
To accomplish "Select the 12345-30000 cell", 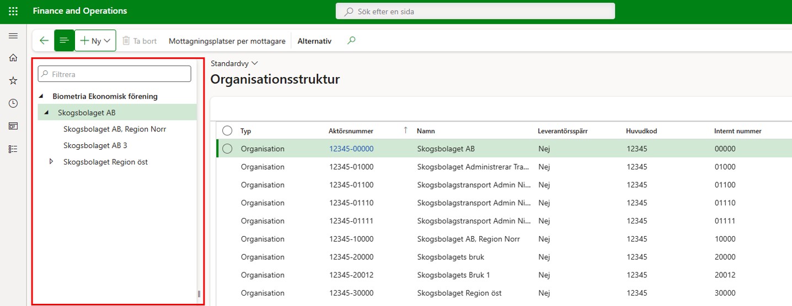I will pyautogui.click(x=351, y=293).
